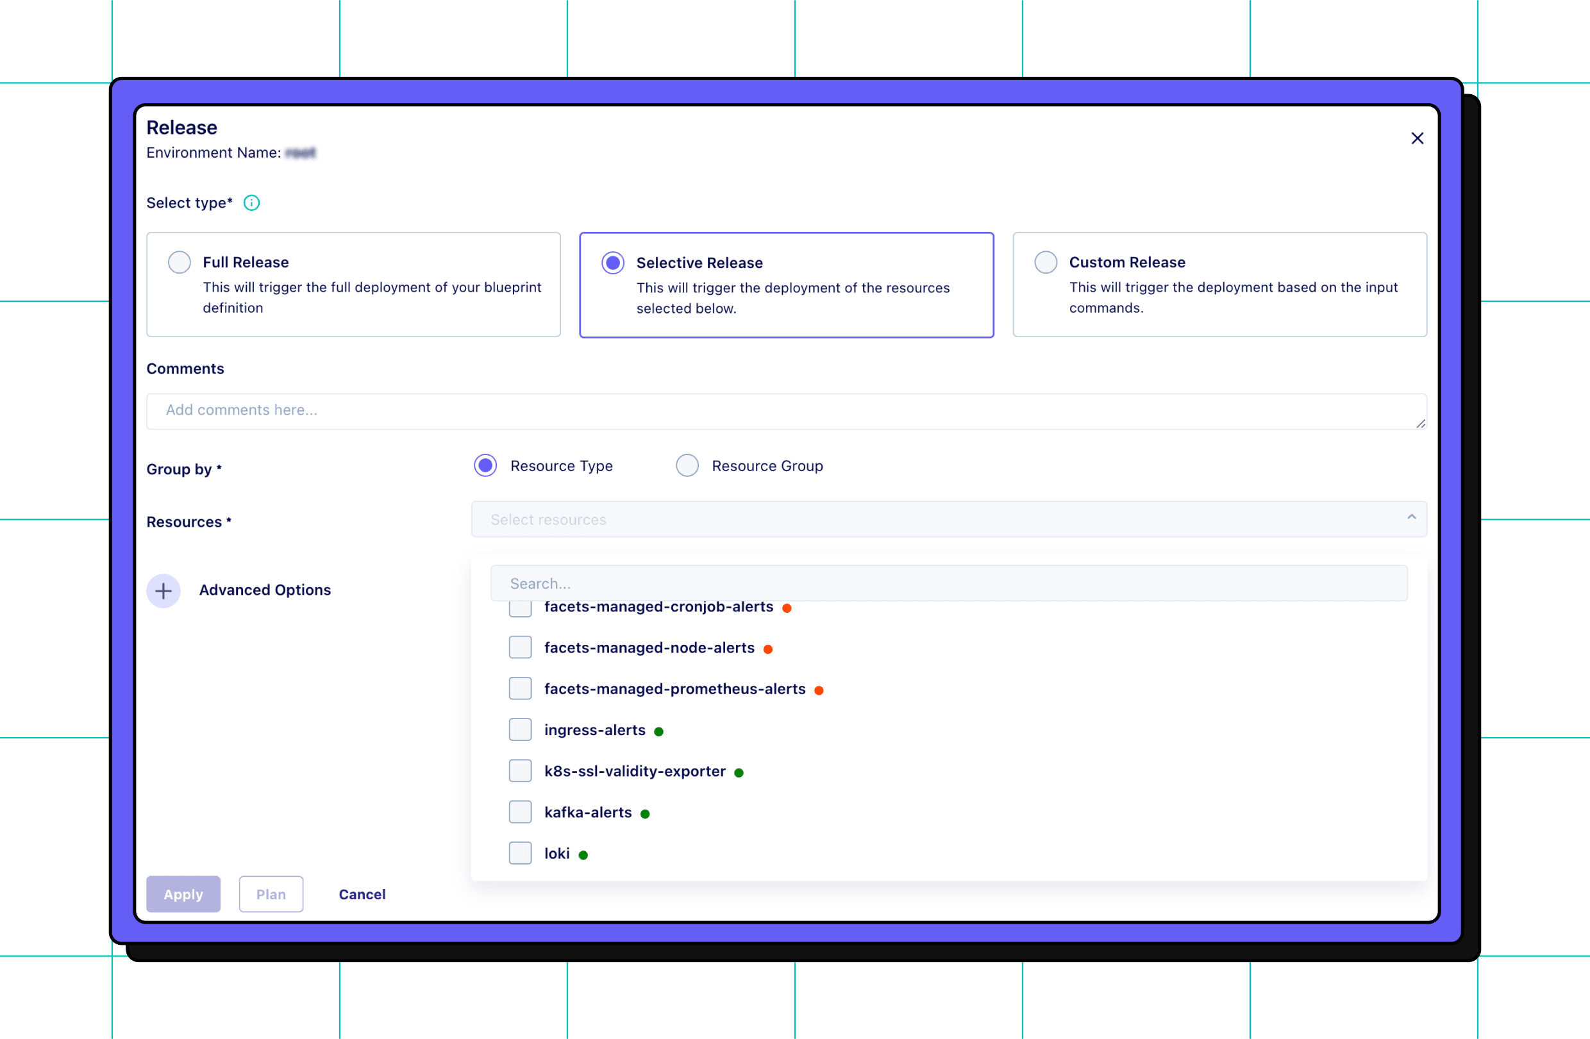Group by Resource Type

coord(486,466)
